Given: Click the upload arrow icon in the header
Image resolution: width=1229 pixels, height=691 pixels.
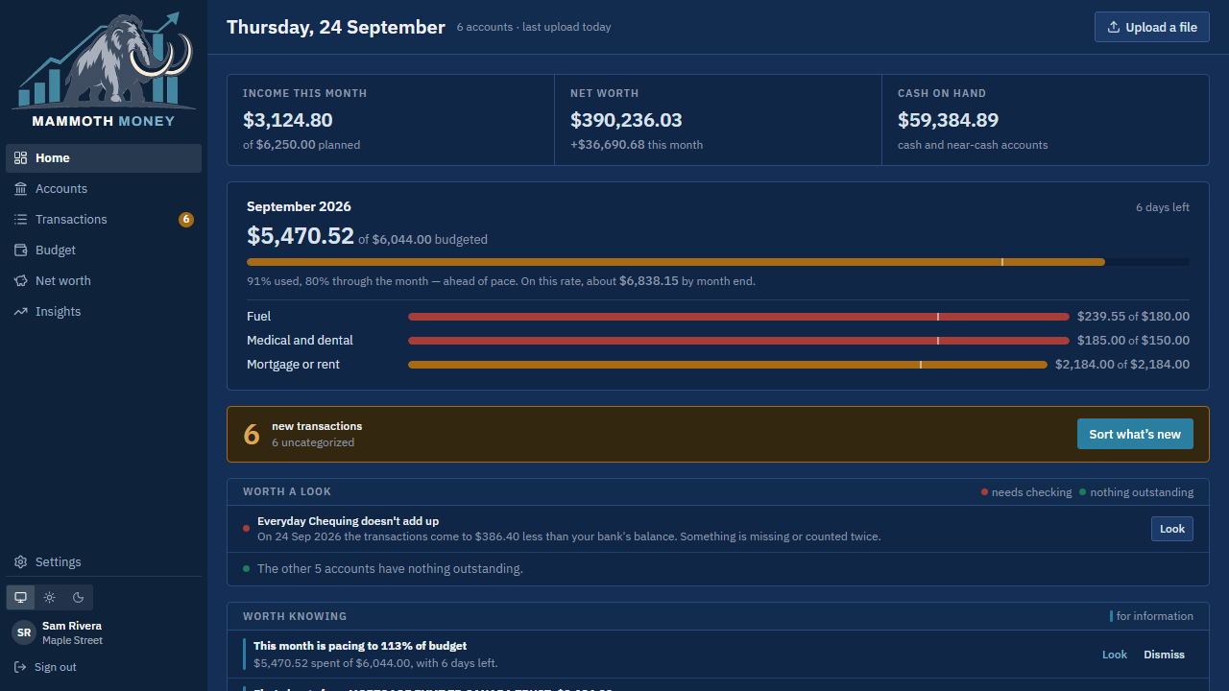Looking at the screenshot, I should 1114,27.
